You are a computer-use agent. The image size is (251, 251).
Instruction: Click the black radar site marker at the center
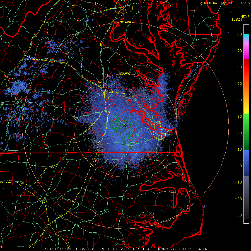(x=126, y=126)
